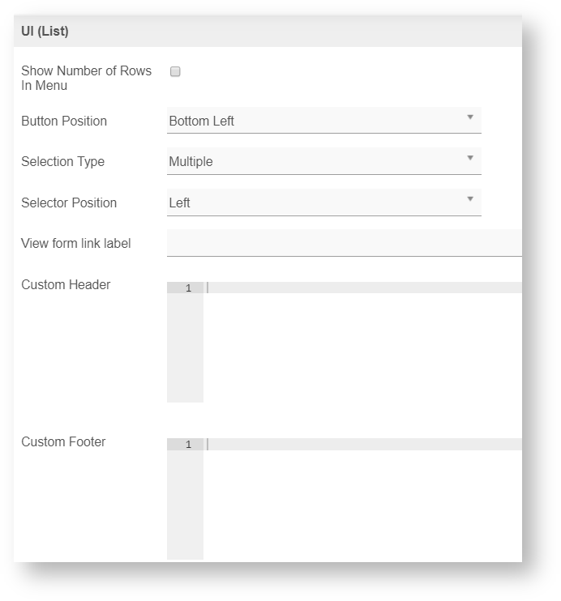Viewport: 561px width, 601px height.
Task: Click inside the Custom Header code editor
Action: click(362, 340)
